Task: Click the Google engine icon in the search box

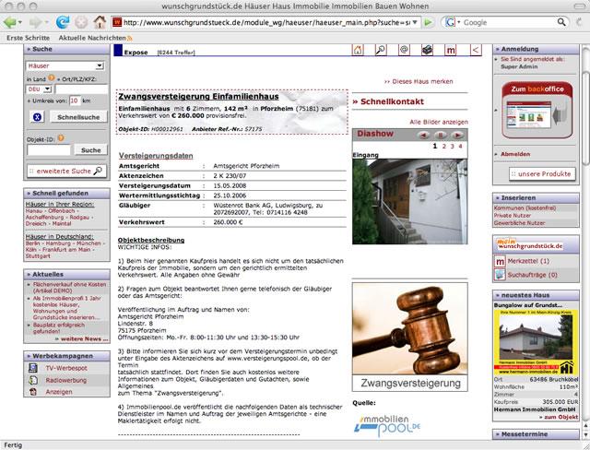Action: tap(450, 22)
